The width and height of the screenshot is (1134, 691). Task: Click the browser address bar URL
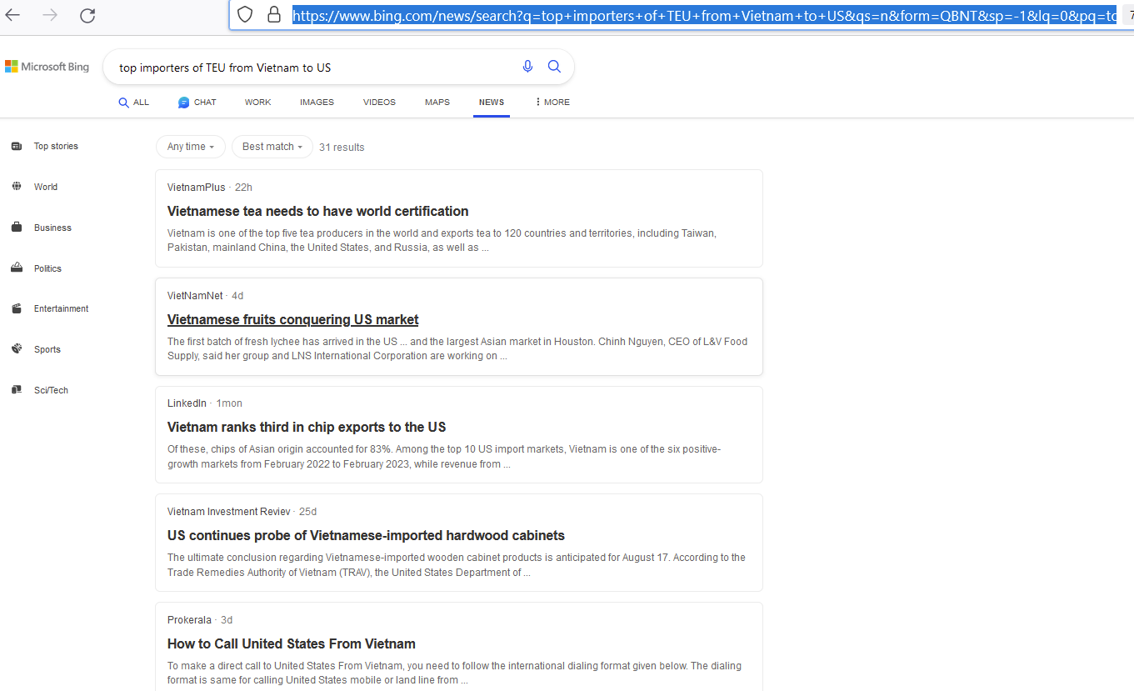(x=704, y=15)
